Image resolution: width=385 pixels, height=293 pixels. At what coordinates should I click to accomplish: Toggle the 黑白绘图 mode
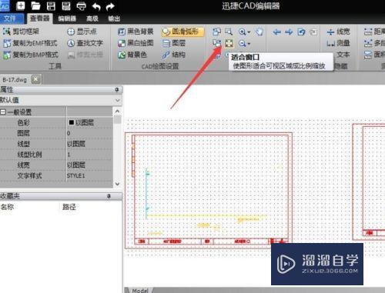[x=136, y=43]
